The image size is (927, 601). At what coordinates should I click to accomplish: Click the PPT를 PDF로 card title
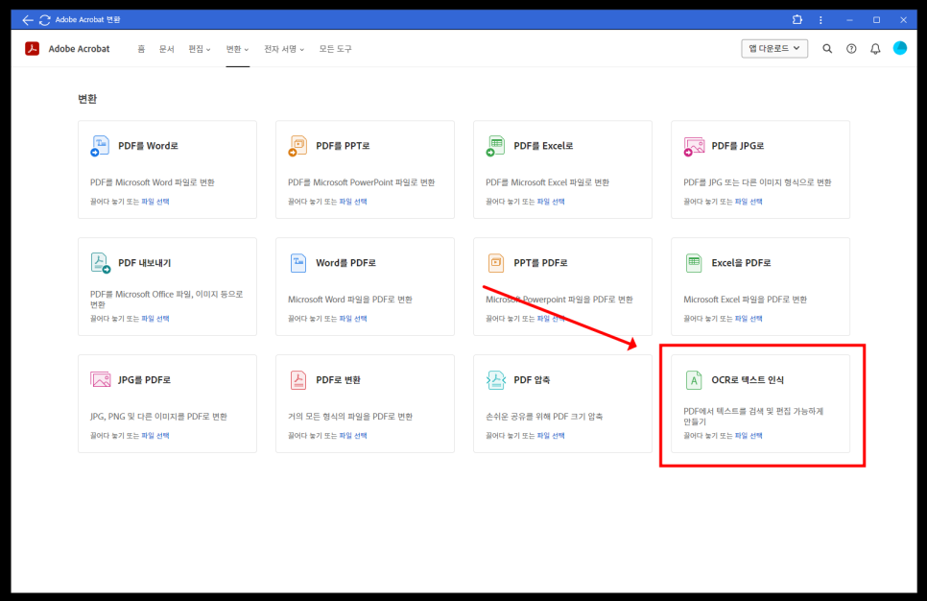pos(540,263)
